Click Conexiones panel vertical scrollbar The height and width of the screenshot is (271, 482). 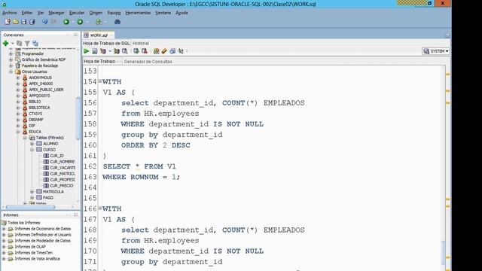click(x=78, y=118)
